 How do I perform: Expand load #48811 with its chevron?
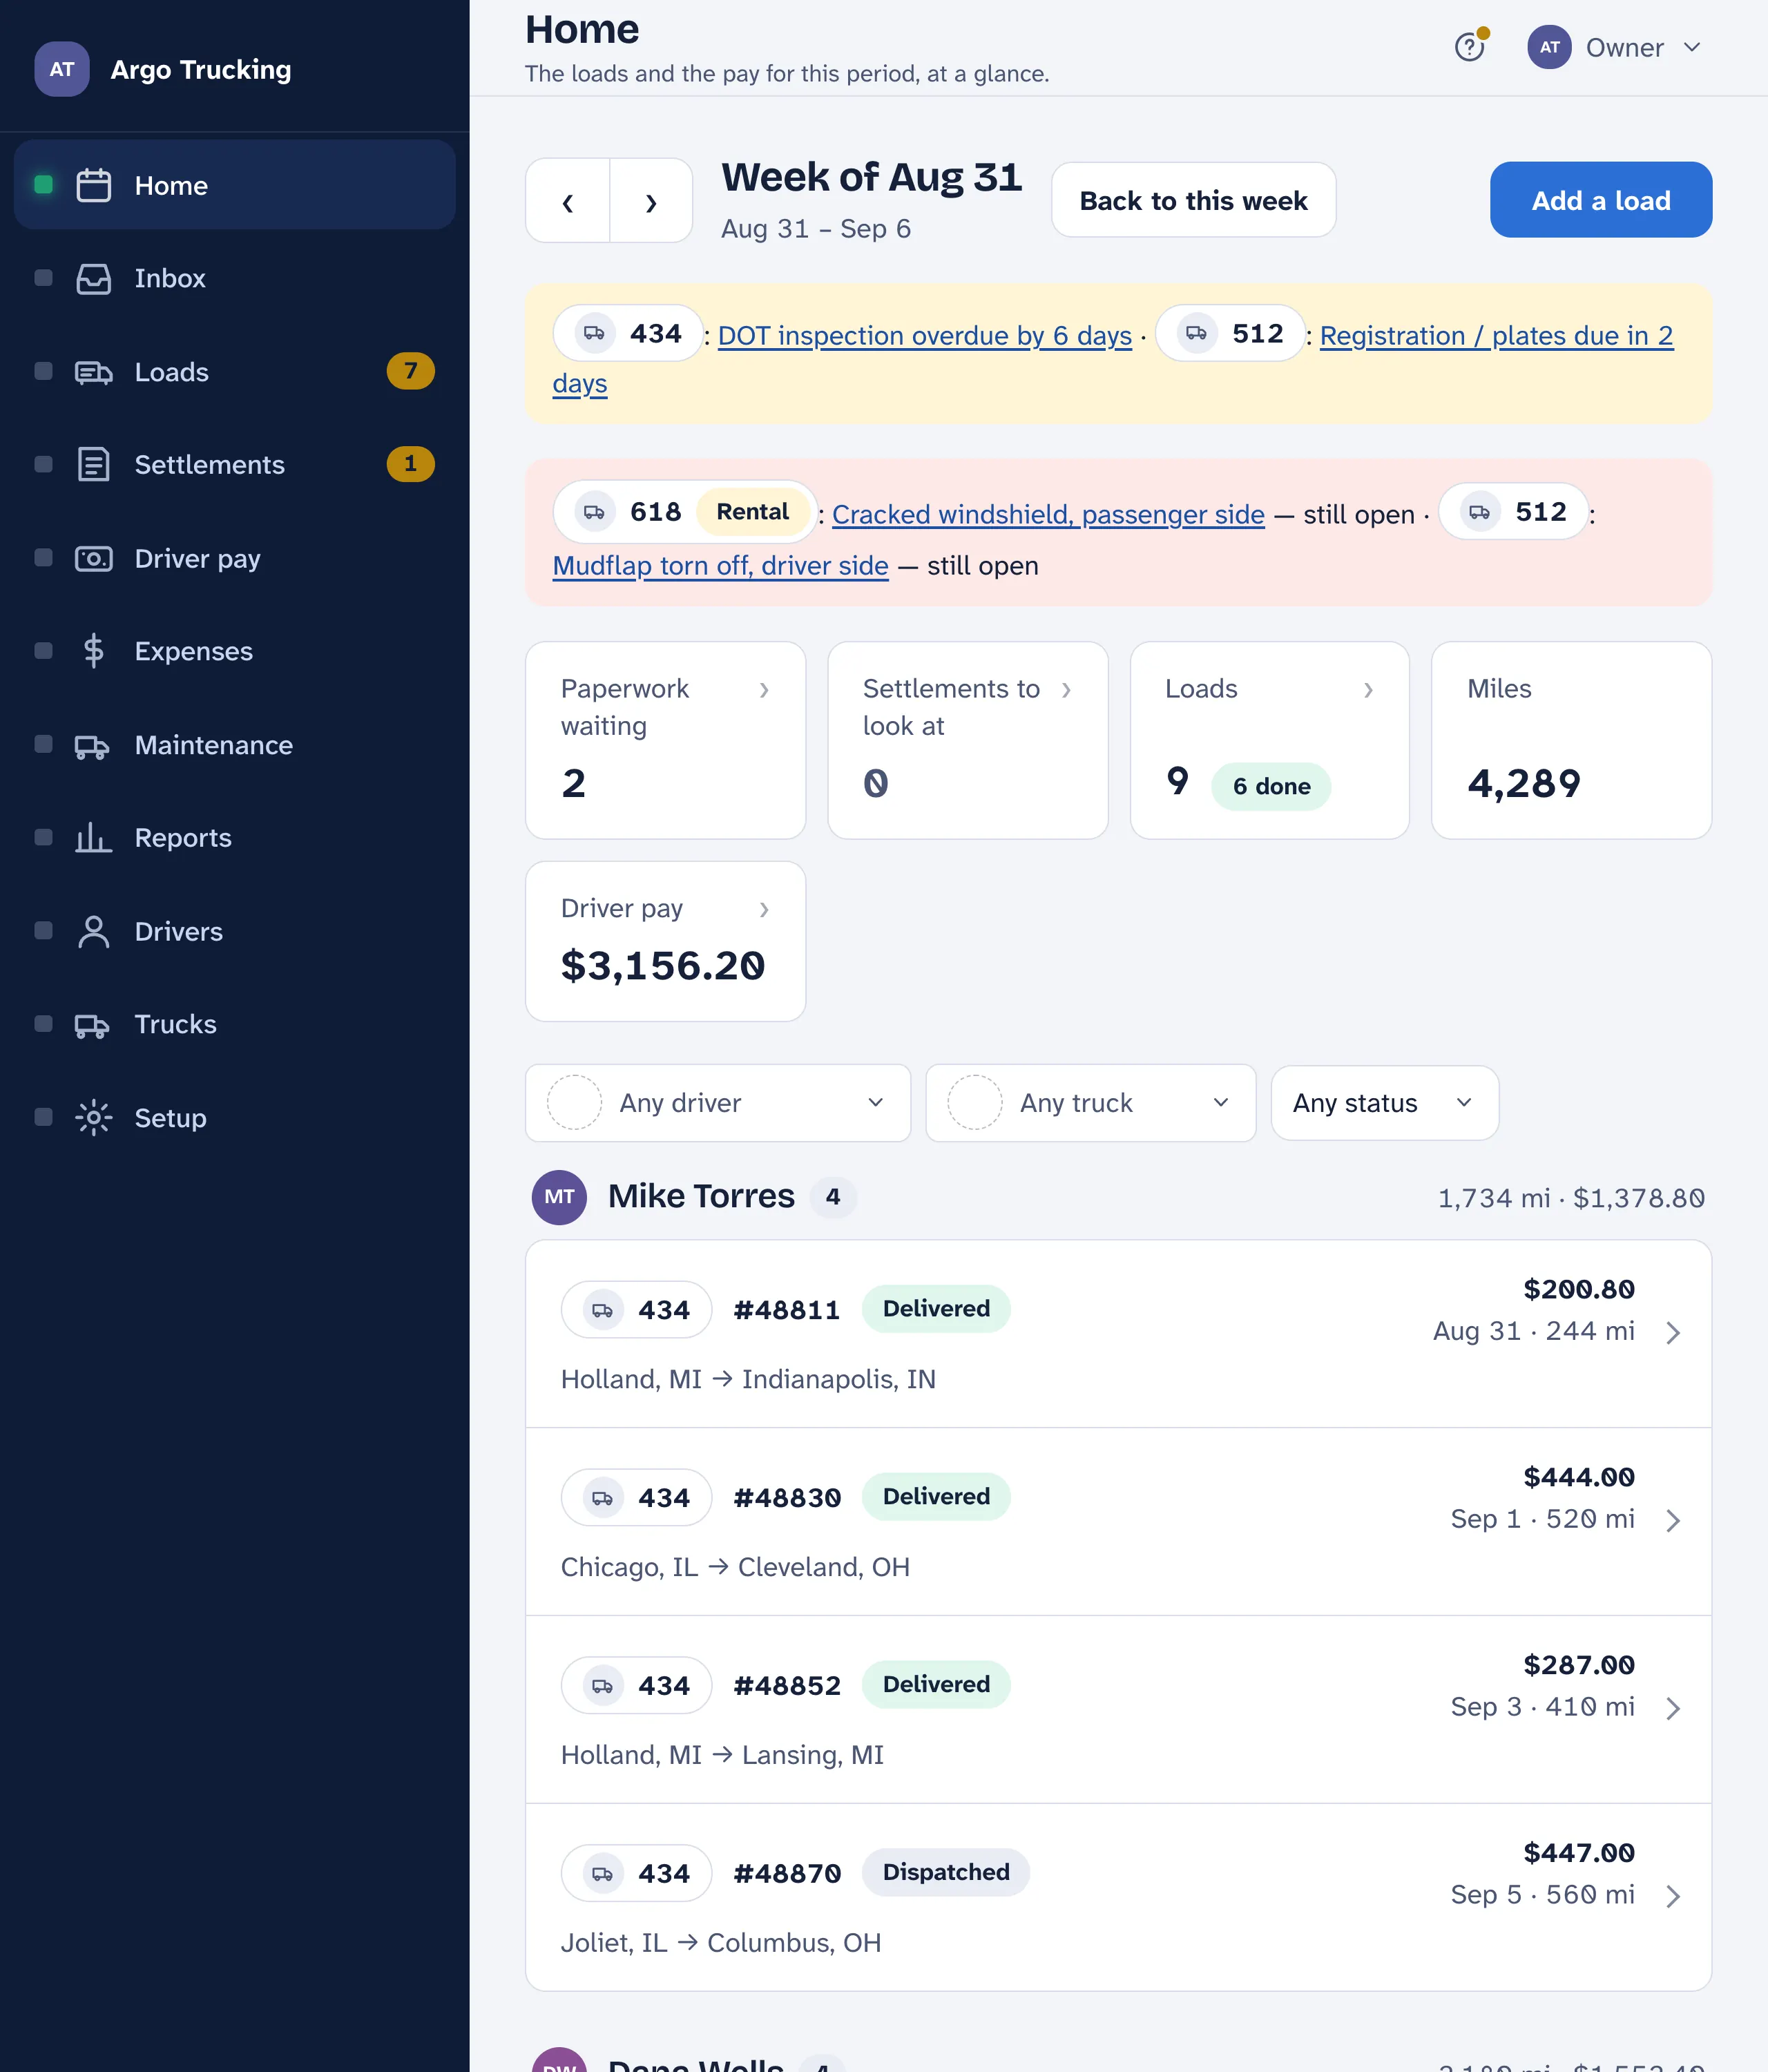click(1673, 1333)
